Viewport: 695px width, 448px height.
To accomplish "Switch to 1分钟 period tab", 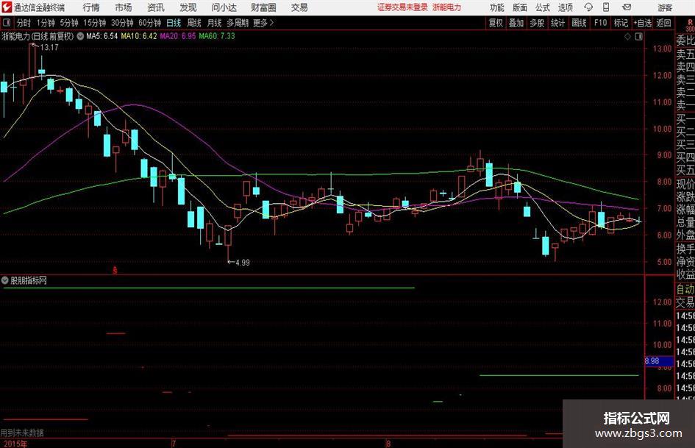I will click(46, 23).
